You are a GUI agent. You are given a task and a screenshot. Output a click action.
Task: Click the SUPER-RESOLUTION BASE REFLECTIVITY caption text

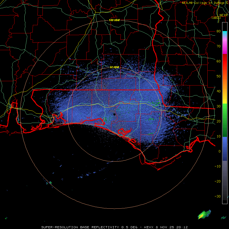coord(80,227)
